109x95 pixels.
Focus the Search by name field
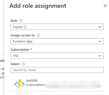pos(57,70)
